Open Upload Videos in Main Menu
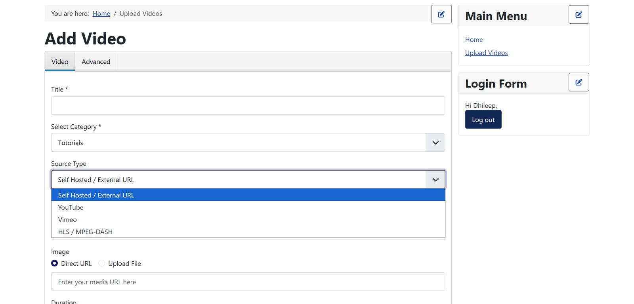The image size is (634, 304). pos(486,53)
